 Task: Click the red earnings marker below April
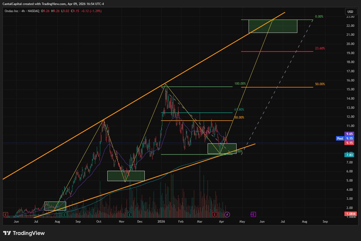[214, 215]
